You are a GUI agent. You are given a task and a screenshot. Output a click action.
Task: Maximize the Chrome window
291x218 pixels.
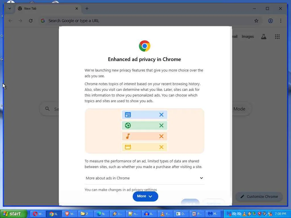pos(267,9)
